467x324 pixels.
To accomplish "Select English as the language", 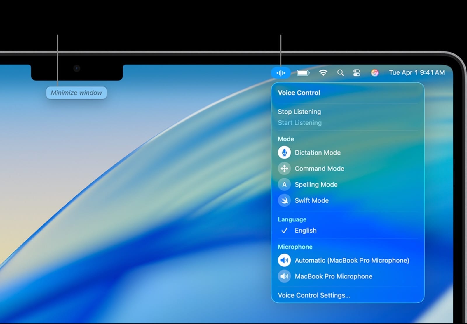I will [x=306, y=231].
